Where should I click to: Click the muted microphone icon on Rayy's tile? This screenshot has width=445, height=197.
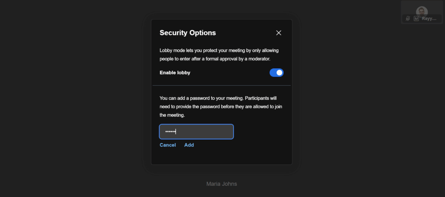(408, 19)
